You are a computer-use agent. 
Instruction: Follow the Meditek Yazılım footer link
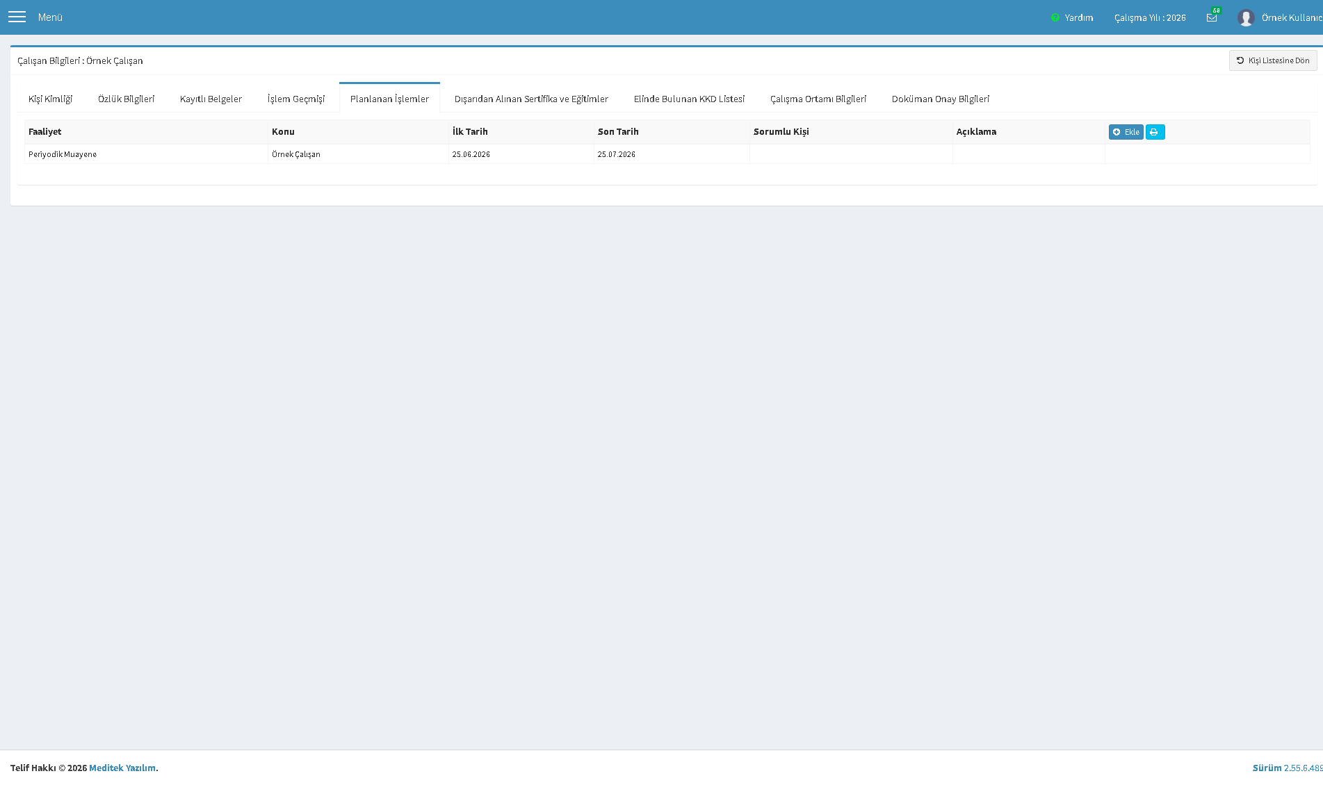coord(122,768)
